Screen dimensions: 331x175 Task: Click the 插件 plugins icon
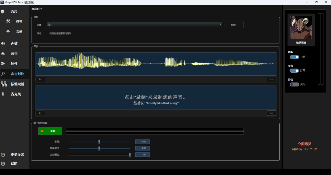(3, 64)
